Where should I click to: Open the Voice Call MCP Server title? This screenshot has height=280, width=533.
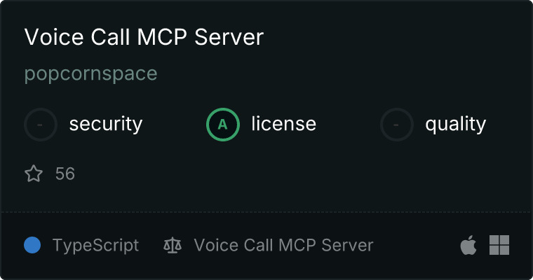point(144,36)
